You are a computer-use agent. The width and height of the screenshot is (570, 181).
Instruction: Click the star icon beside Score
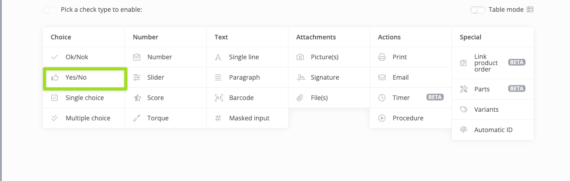tap(137, 98)
